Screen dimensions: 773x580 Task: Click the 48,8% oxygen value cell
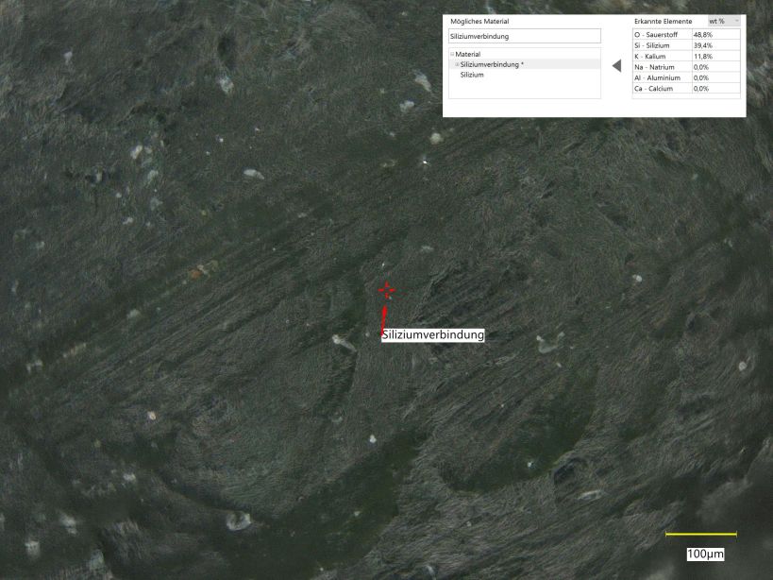tap(703, 34)
